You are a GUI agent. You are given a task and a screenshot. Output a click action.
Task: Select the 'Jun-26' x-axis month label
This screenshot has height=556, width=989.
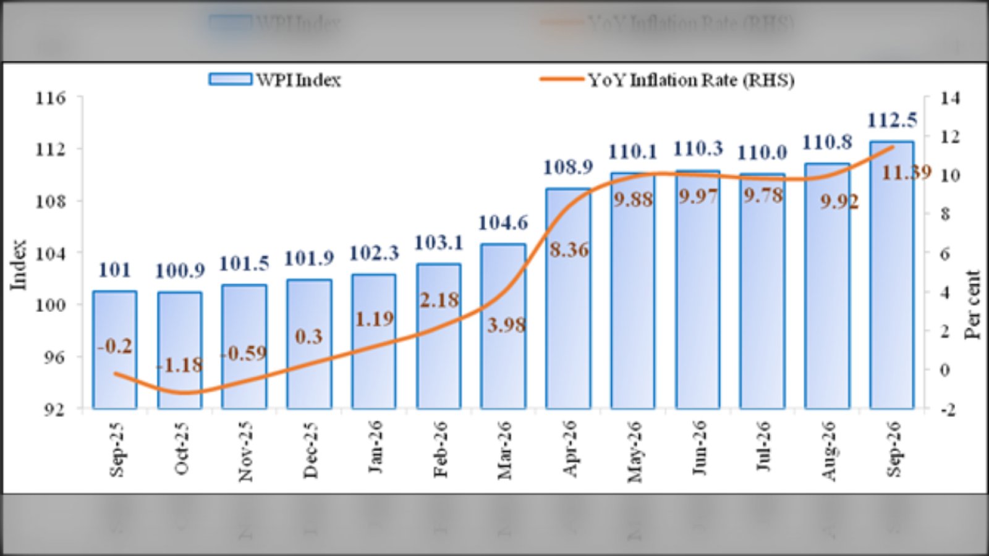(698, 449)
